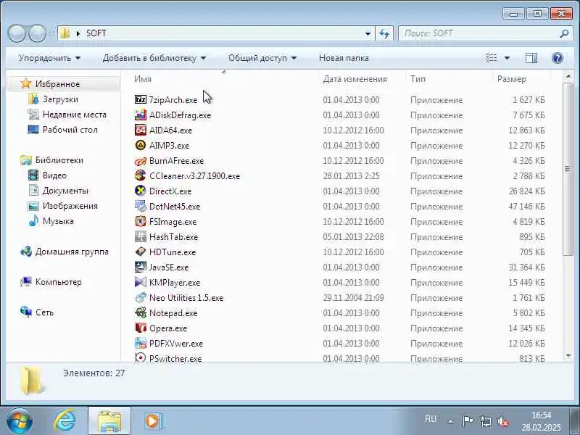This screenshot has width=580, height=435.
Task: Open the Упорядочить dropdown menu
Action: (x=49, y=58)
